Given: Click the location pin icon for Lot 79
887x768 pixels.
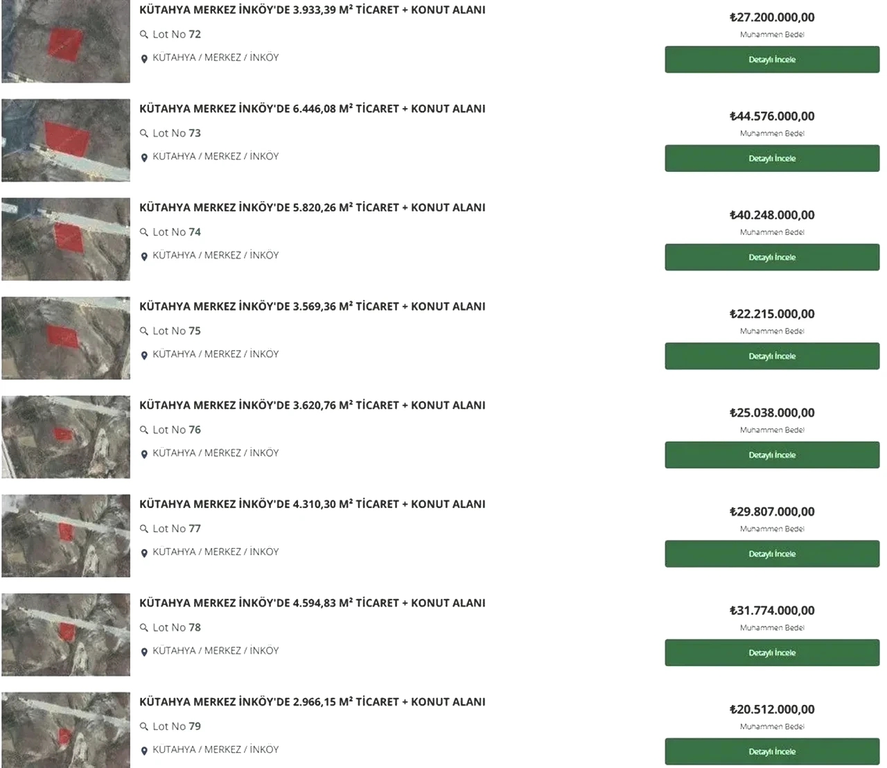Looking at the screenshot, I should pos(144,751).
